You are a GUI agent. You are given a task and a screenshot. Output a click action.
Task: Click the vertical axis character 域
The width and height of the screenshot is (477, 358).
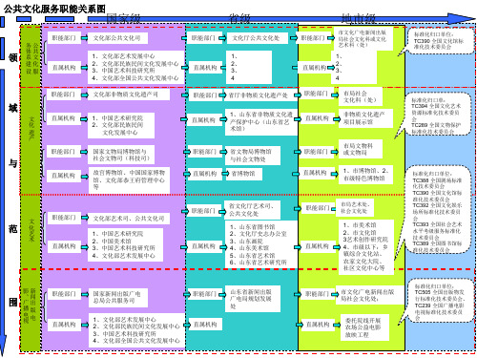[x=12, y=108]
